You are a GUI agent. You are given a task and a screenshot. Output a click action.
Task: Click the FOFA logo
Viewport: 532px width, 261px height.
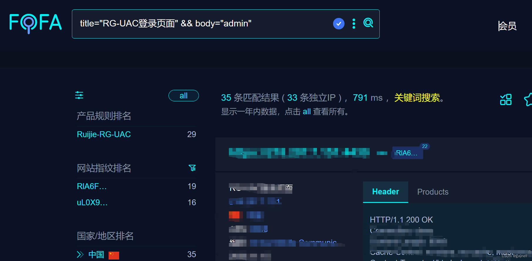click(36, 23)
